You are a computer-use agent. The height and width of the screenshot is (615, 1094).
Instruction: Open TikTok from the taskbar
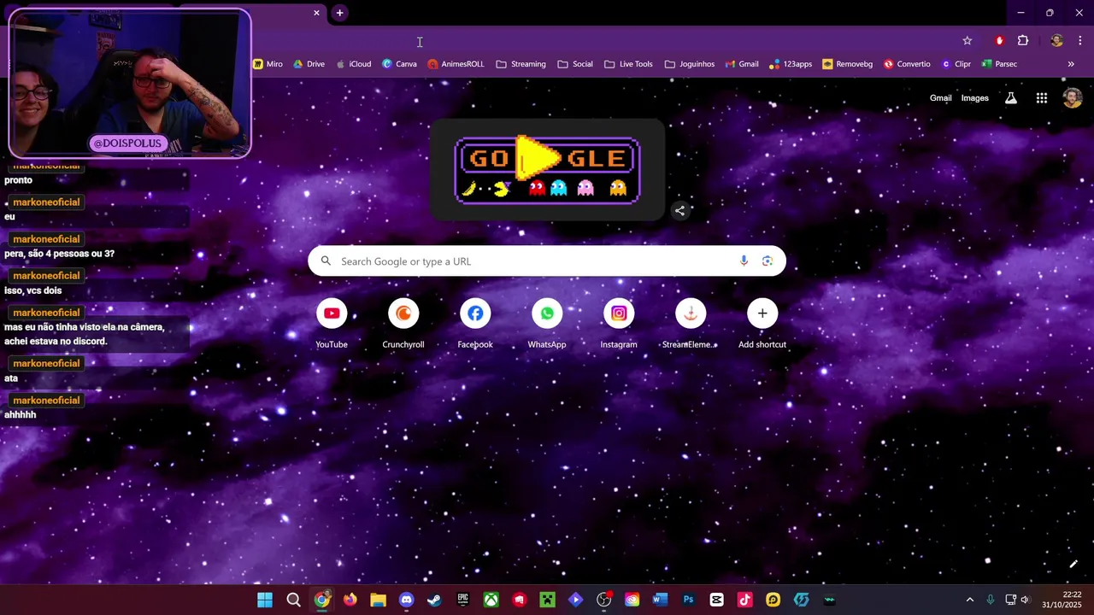point(744,600)
